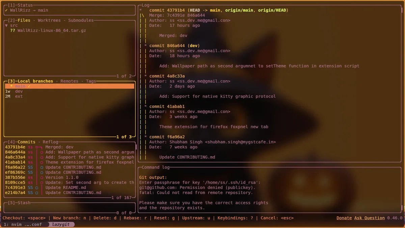The width and height of the screenshot is (405, 228).
Task: Select commit 43791b4e Merged: dev
Action: [70, 147]
